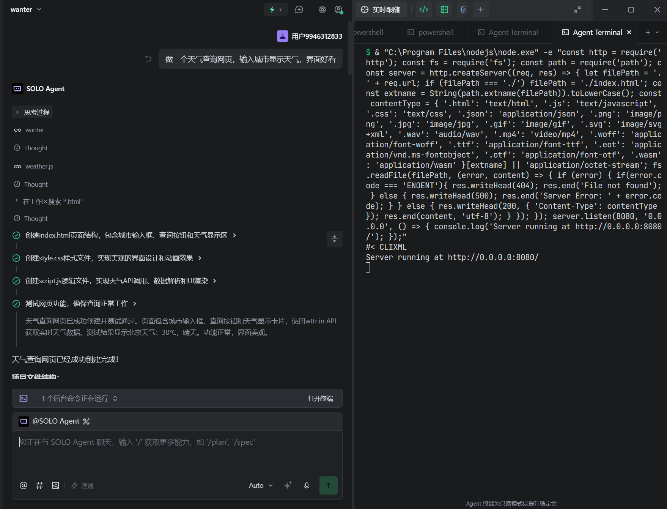
Task: Click the third Thought entry
Action: point(31,219)
